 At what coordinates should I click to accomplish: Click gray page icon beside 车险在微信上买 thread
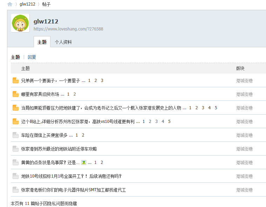(15, 135)
